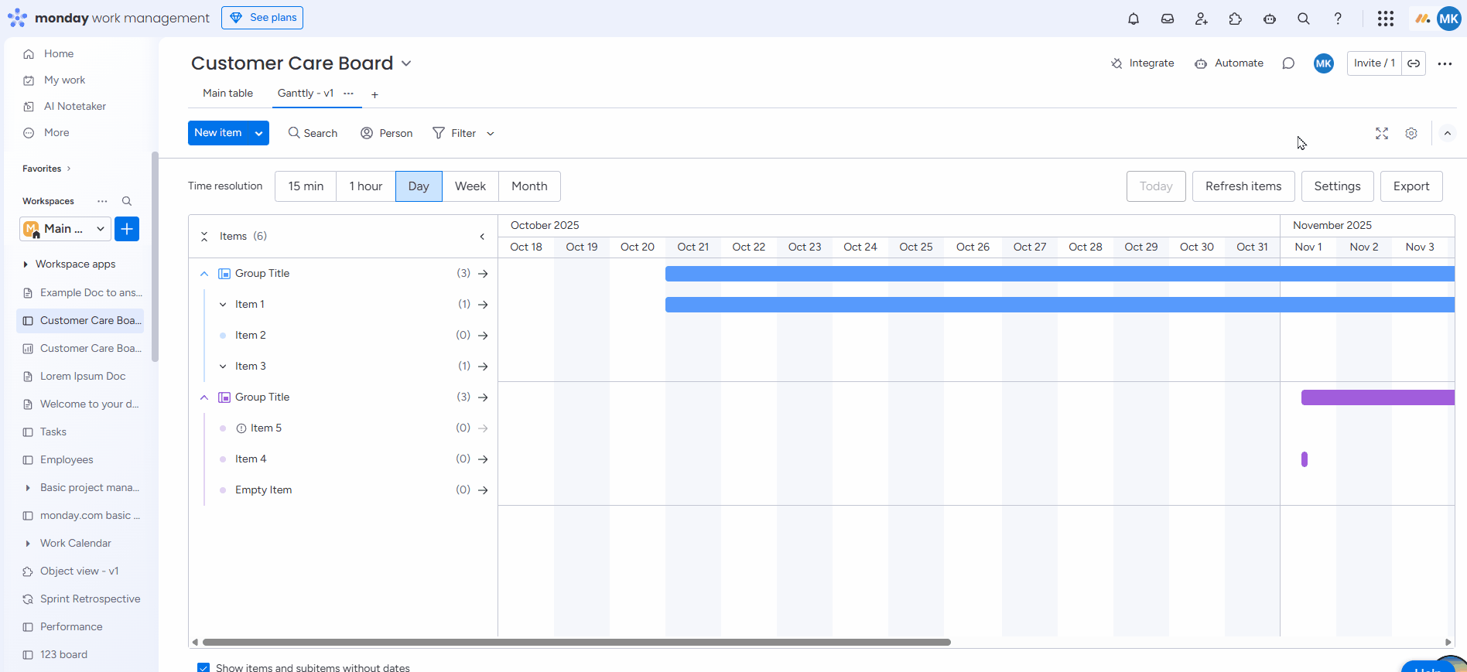1467x672 pixels.
Task: Click the Refresh items button
Action: (1243, 186)
